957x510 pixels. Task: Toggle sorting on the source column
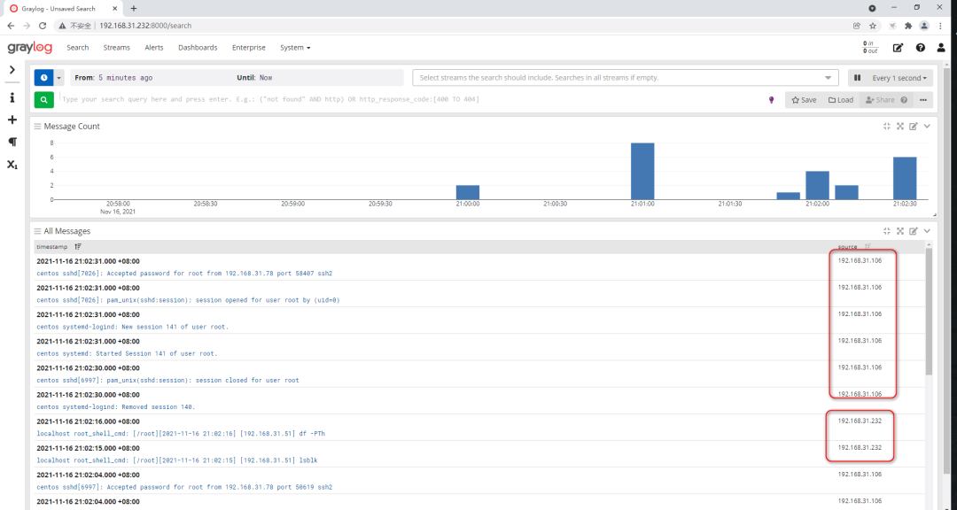[x=868, y=246]
